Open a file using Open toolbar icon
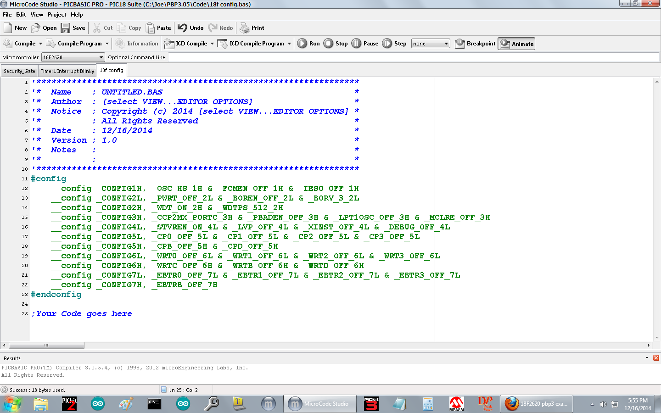 [x=44, y=28]
